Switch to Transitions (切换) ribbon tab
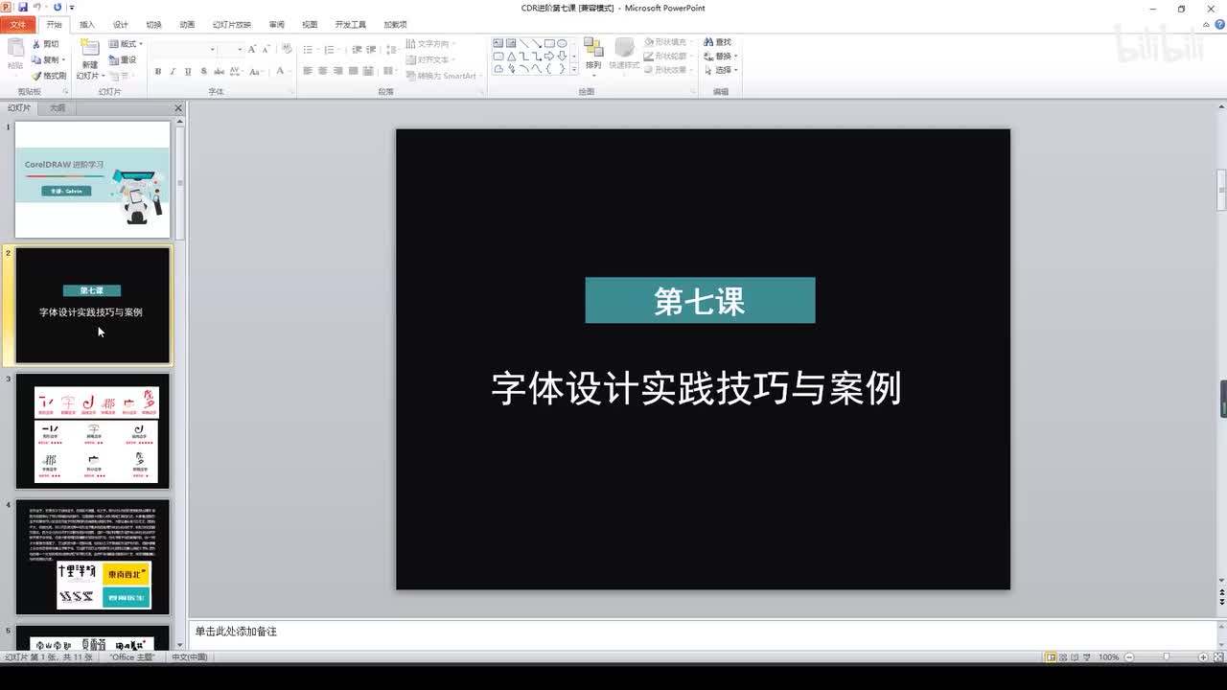This screenshot has width=1227, height=690. (x=153, y=24)
